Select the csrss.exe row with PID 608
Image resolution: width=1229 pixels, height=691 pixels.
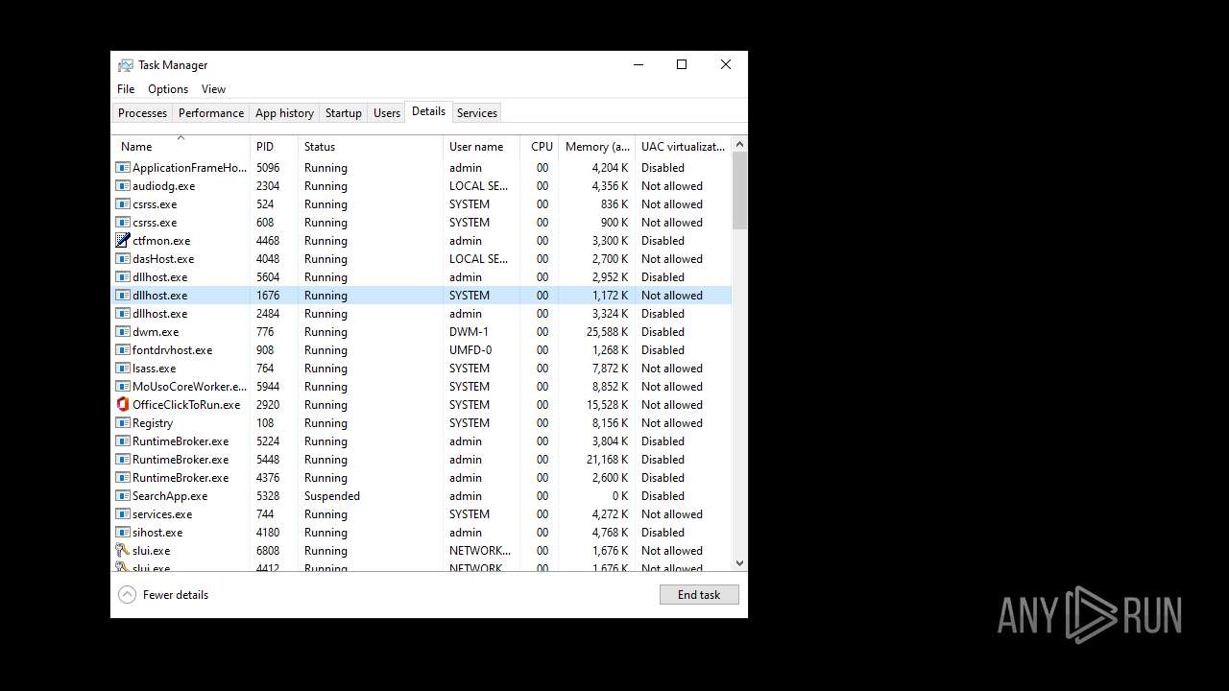pos(422,223)
